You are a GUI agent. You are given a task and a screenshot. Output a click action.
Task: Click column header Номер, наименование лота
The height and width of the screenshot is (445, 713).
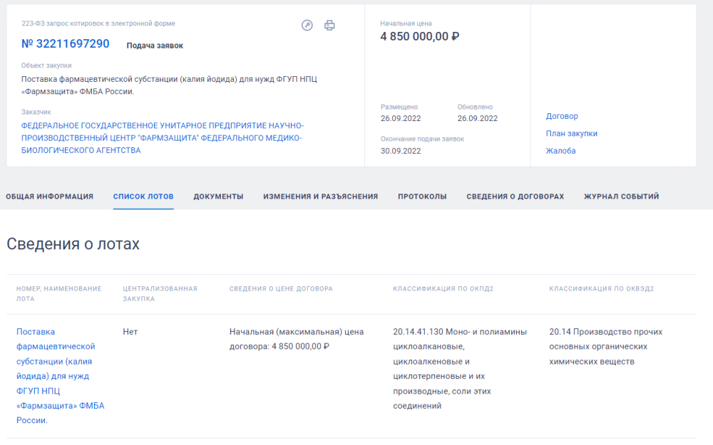[x=59, y=294]
